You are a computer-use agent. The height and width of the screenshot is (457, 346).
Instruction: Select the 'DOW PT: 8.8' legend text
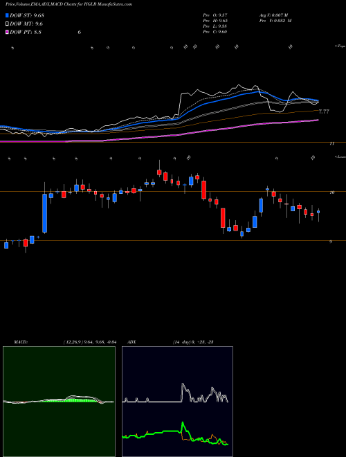(x=26, y=32)
